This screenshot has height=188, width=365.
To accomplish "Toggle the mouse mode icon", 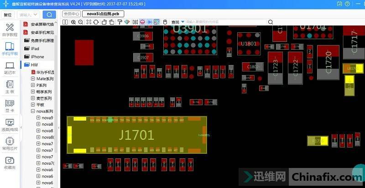I will point(165,22).
